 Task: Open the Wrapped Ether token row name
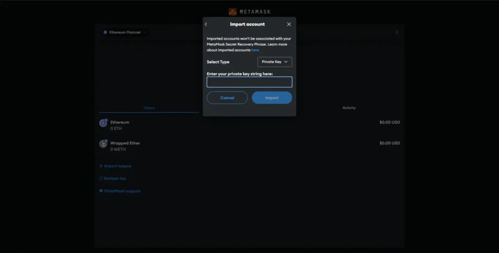[125, 143]
